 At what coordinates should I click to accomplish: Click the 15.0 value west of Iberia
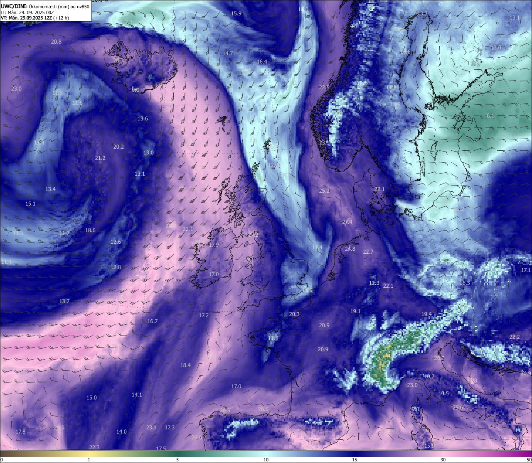pos(91,397)
